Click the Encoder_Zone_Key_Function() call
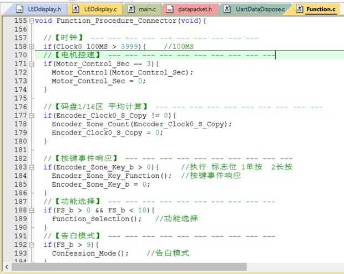 coord(112,176)
